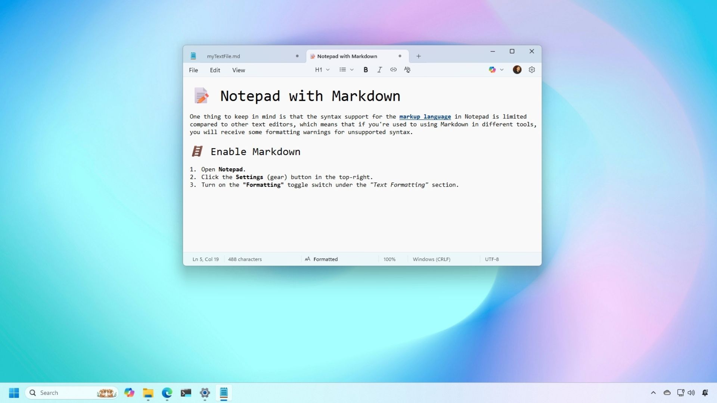Open File Explorer from the taskbar
717x403 pixels.
(x=148, y=393)
